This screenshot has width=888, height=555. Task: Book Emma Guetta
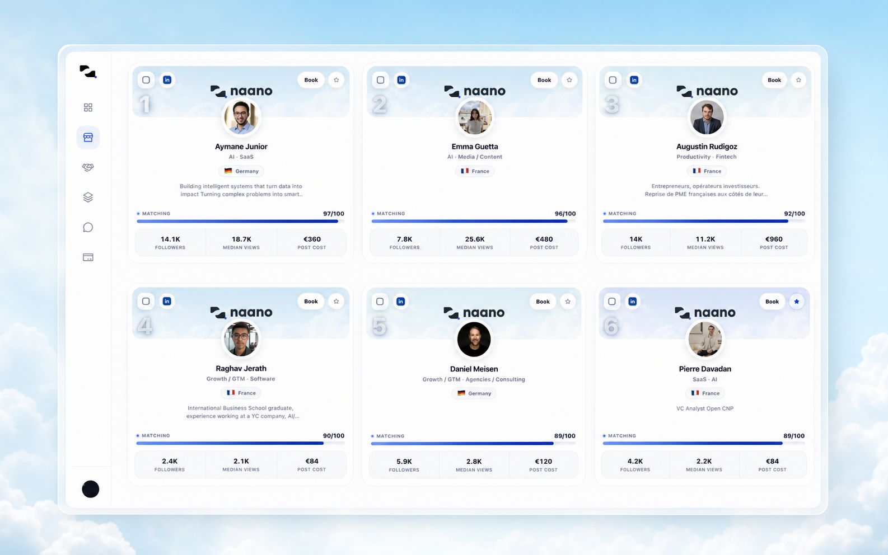point(544,80)
